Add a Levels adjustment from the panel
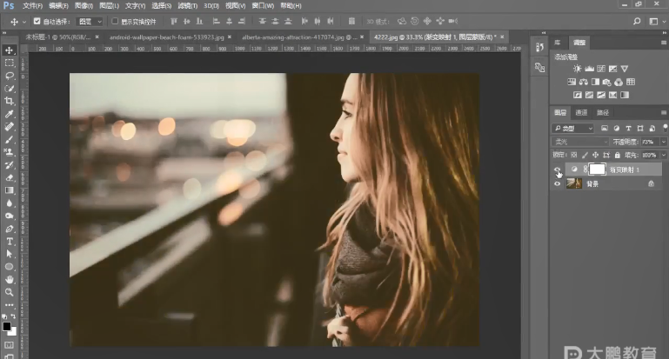Image resolution: width=669 pixels, height=359 pixels. pos(590,69)
